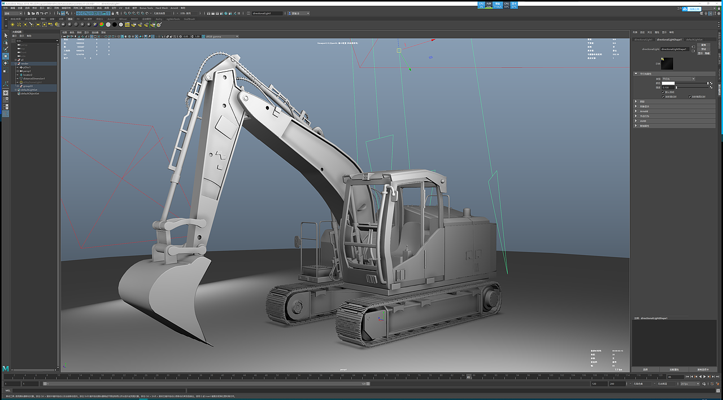Click the first light icon on Rendering shelf
723x400 pixels.
point(12,25)
